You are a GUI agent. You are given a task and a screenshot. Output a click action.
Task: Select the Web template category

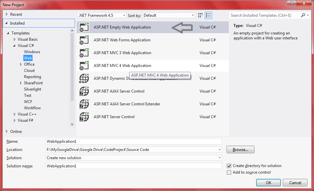(x=28, y=58)
